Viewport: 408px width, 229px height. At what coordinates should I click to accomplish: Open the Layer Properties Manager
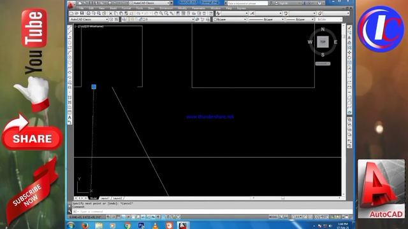[x=124, y=20]
